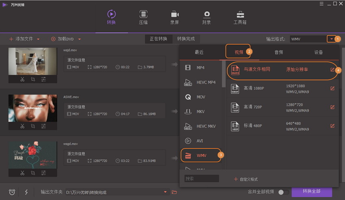345x200 pixels.
Task: Expand the 加载DVD dropdown arrow
Action: [80, 39]
